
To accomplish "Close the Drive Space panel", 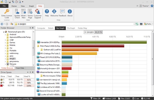I will coord(33,72).
